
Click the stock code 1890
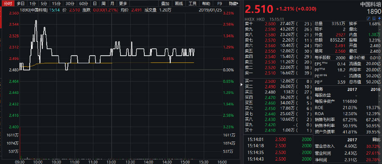pos(374,12)
